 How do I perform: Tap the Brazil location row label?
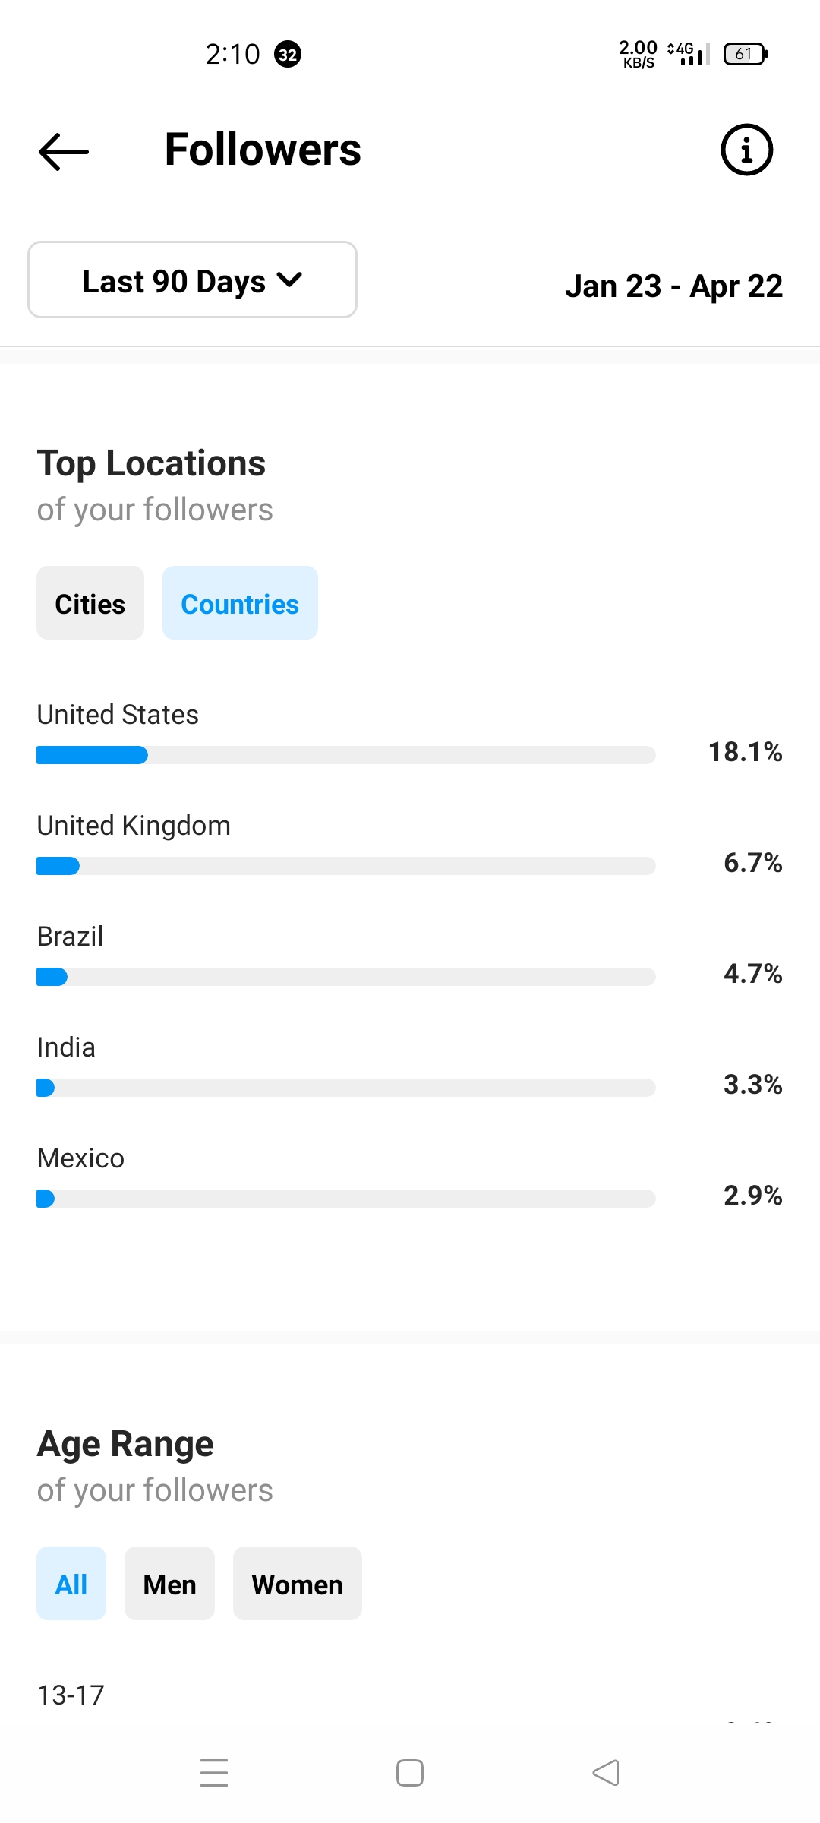[x=70, y=937]
